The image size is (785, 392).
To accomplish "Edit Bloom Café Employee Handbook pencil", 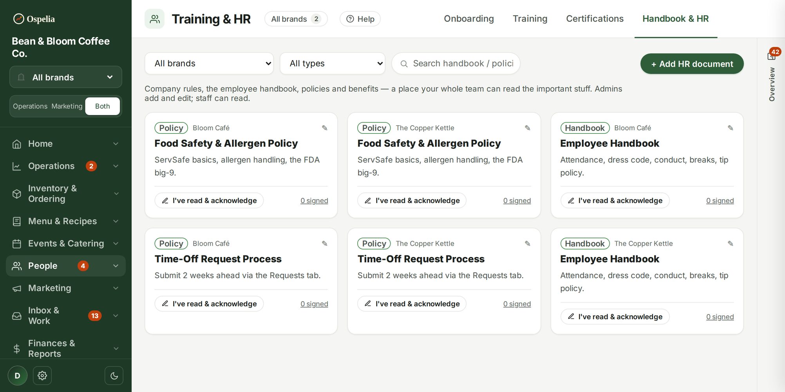I will pyautogui.click(x=731, y=128).
